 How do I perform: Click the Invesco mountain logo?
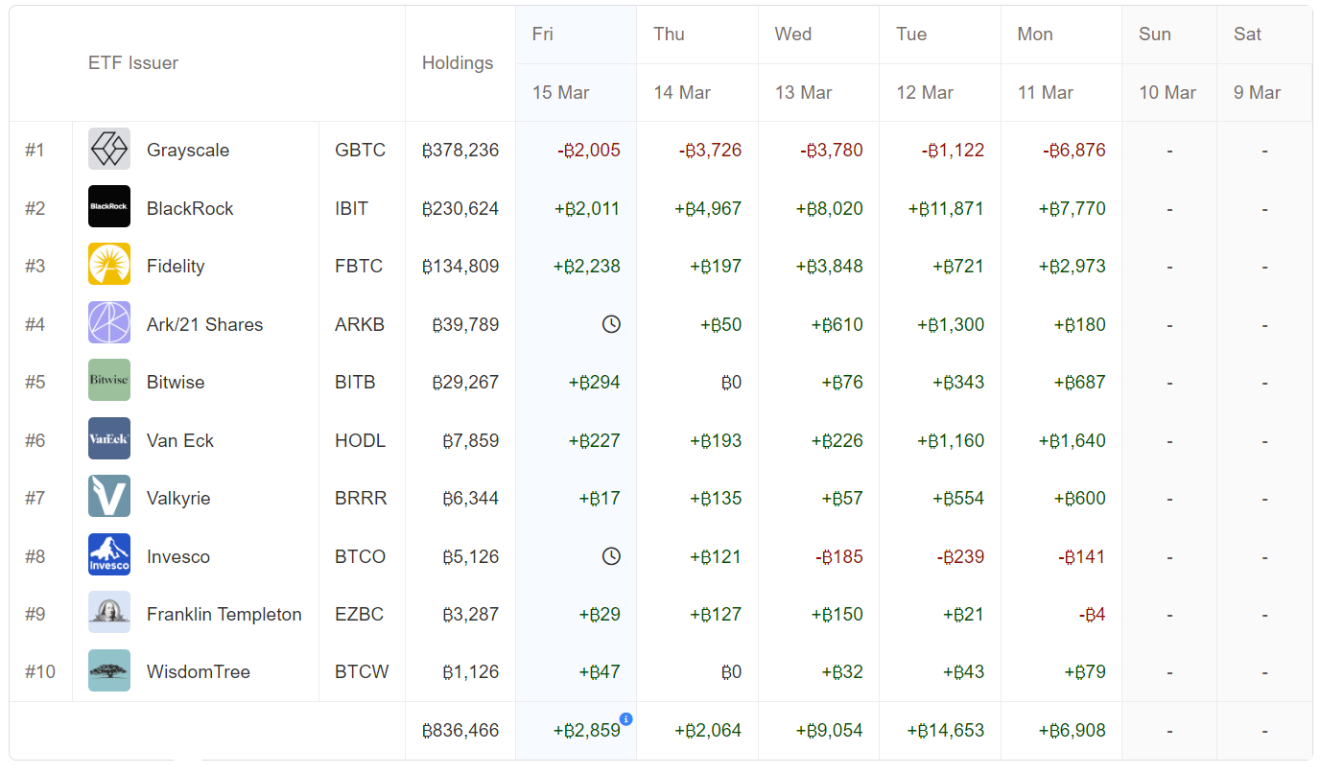tap(108, 555)
